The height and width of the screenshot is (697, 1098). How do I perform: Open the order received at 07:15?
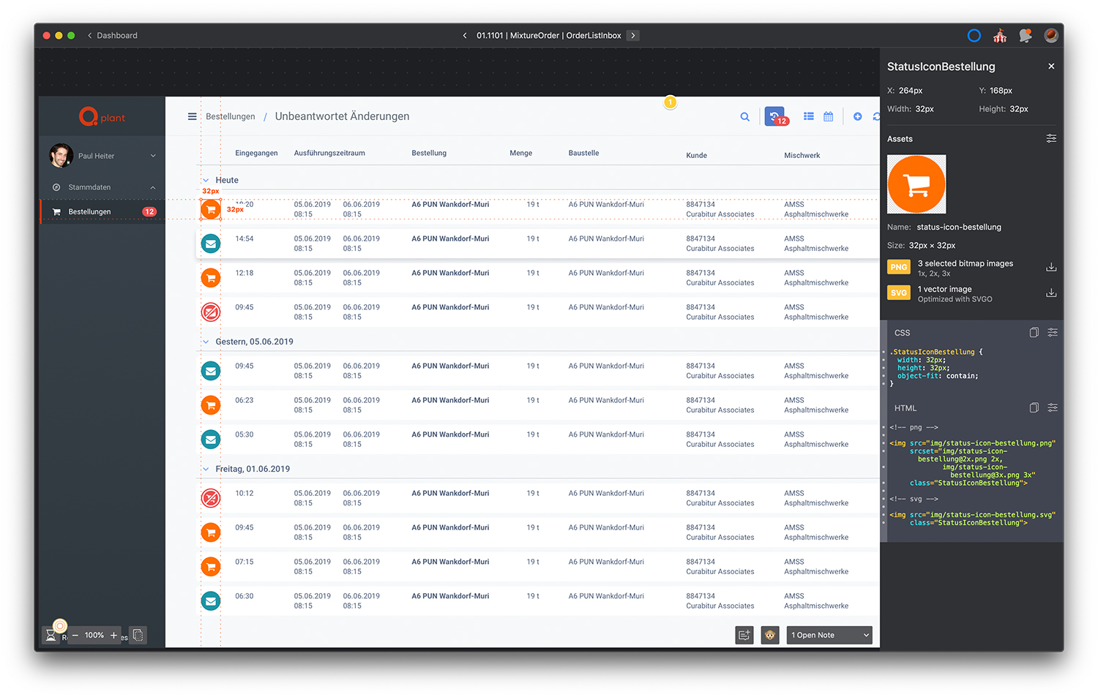point(538,567)
